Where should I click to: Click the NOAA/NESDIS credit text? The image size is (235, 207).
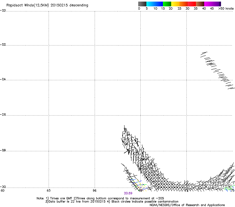[187, 205]
